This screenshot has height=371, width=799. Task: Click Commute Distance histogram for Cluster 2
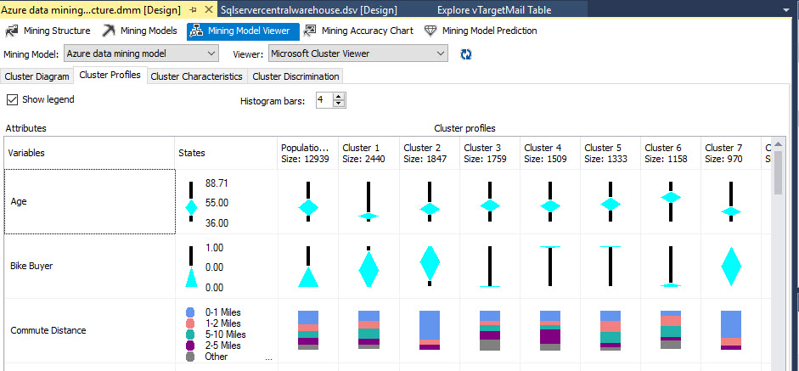click(x=430, y=330)
